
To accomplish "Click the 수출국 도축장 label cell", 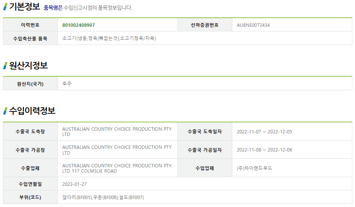I will [x=30, y=132].
